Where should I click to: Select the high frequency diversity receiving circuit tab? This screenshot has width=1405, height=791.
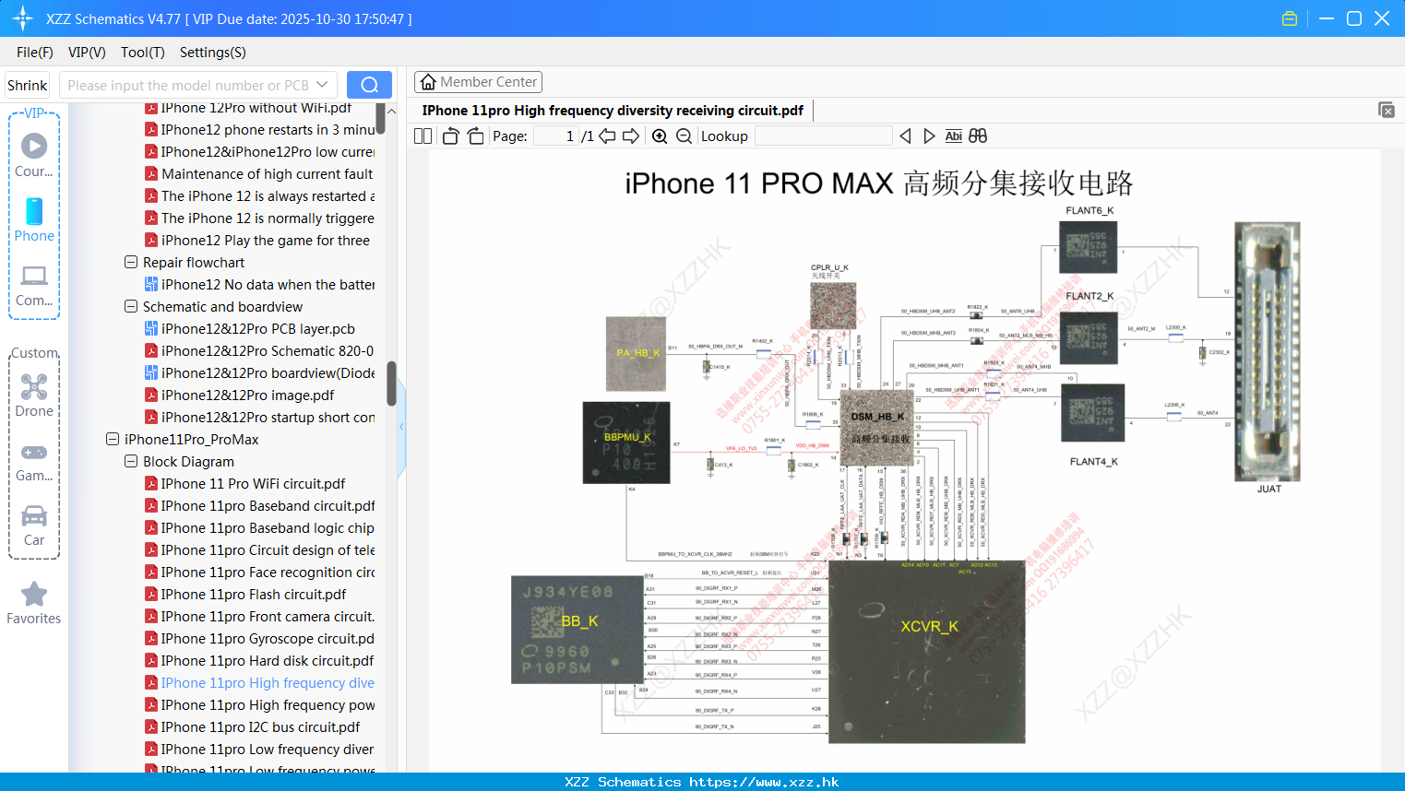click(613, 111)
